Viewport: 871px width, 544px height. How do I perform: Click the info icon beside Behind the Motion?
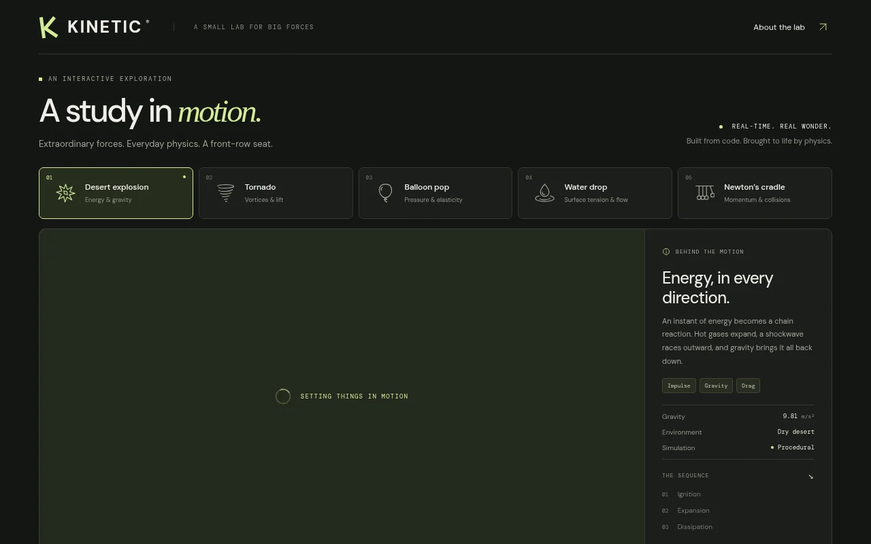pyautogui.click(x=666, y=252)
